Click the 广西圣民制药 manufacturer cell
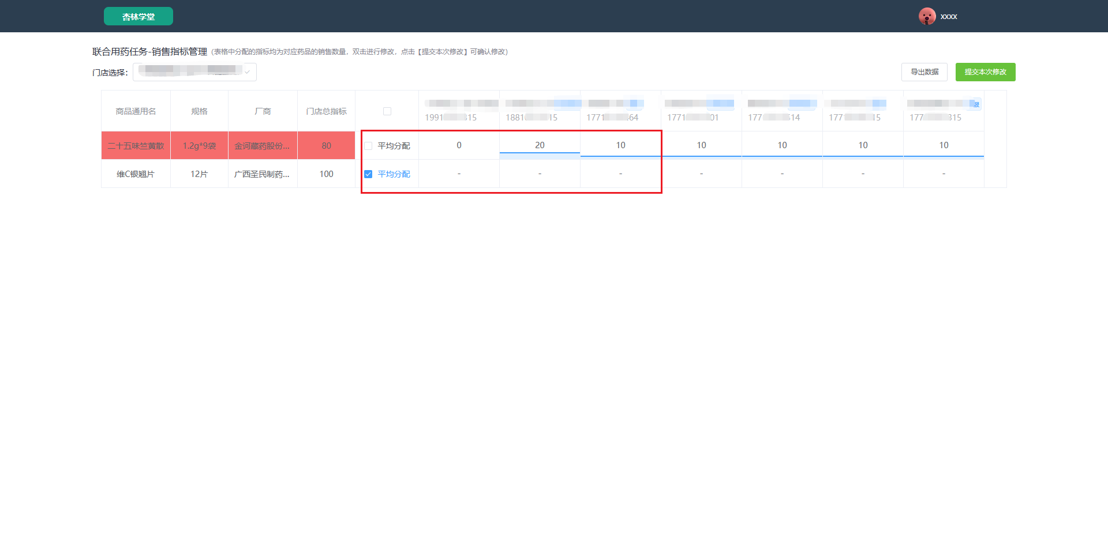 click(263, 174)
